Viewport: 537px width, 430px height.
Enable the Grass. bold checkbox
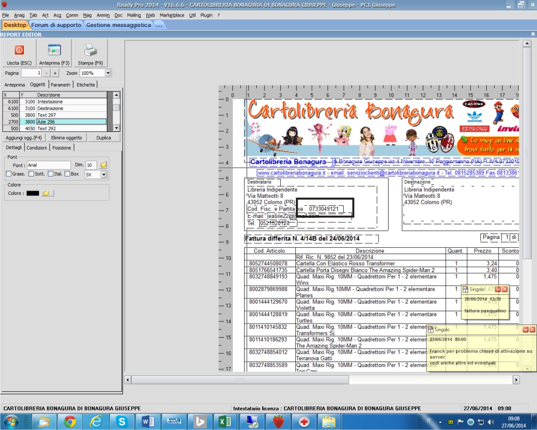coord(9,174)
